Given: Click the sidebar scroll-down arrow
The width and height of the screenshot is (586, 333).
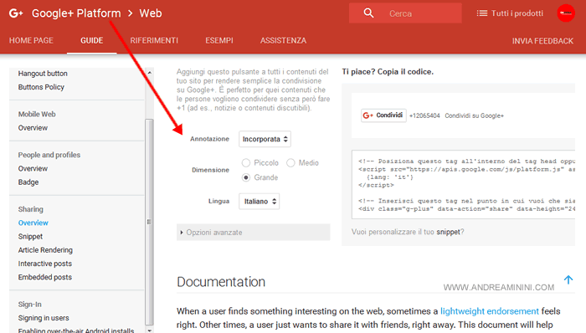Looking at the screenshot, I should pos(150,330).
